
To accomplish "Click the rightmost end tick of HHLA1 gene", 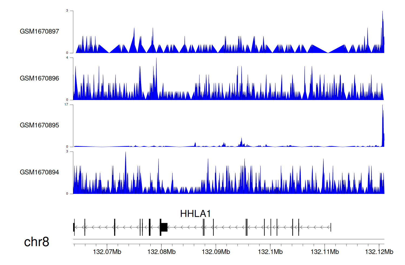I will [331, 227].
